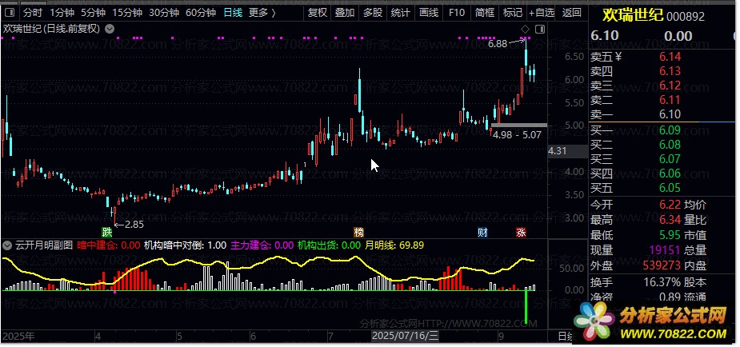Select the 30分钟 period tab
Screen dimensions: 740x347
click(x=164, y=12)
